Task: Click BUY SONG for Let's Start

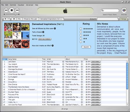Action: (95, 62)
